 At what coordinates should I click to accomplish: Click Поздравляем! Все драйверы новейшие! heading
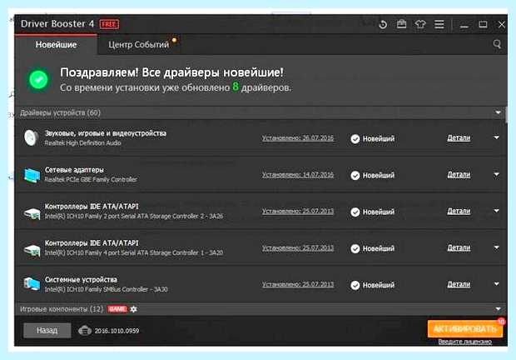point(171,72)
